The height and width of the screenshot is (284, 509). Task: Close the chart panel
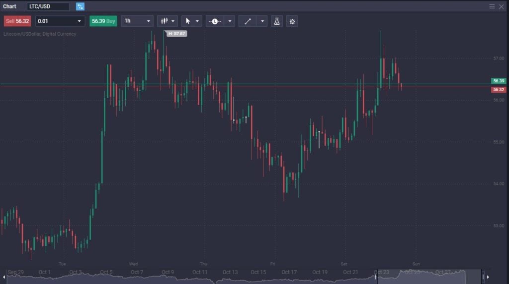click(501, 6)
